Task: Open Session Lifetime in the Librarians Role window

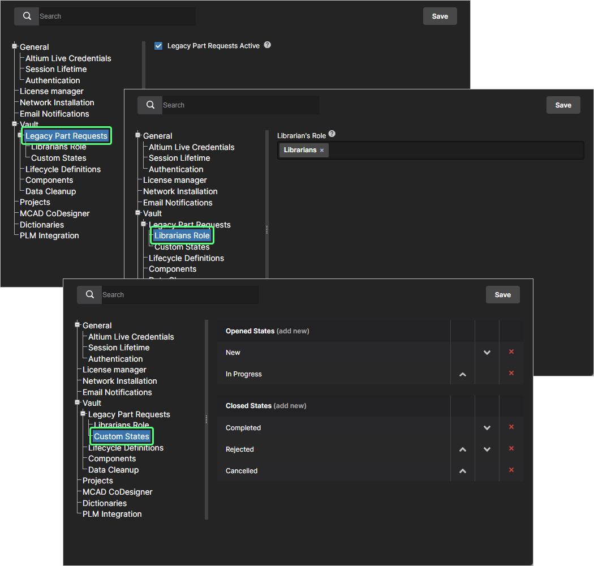Action: click(179, 158)
